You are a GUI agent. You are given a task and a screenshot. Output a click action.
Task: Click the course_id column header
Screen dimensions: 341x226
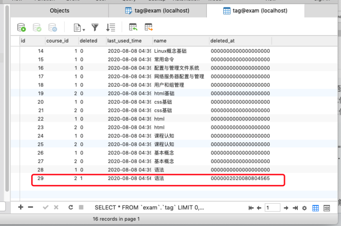[x=62, y=41]
